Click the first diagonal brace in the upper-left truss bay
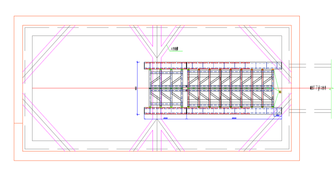Image resolution: width=335 pixels, height=169 pixels. click(x=156, y=80)
